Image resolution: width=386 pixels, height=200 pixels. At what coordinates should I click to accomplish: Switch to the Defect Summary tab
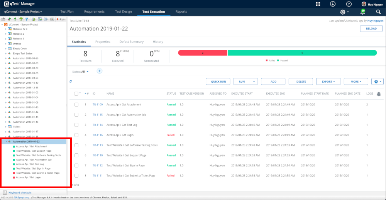131,42
